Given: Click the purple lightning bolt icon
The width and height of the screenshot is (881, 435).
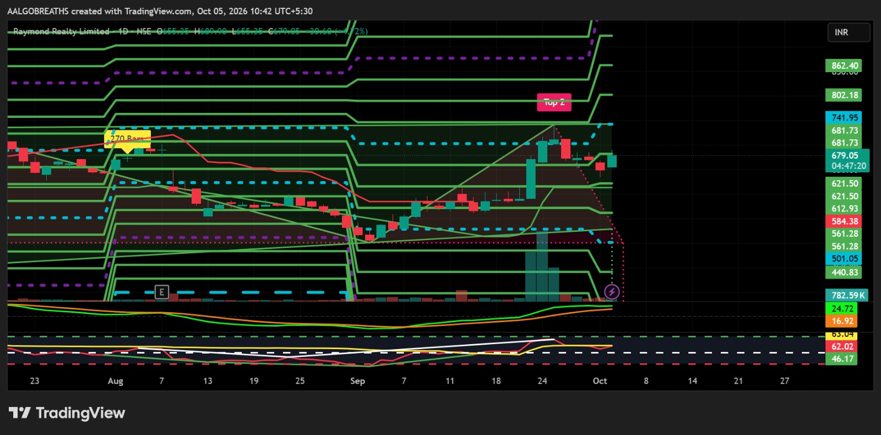Looking at the screenshot, I should tap(612, 292).
